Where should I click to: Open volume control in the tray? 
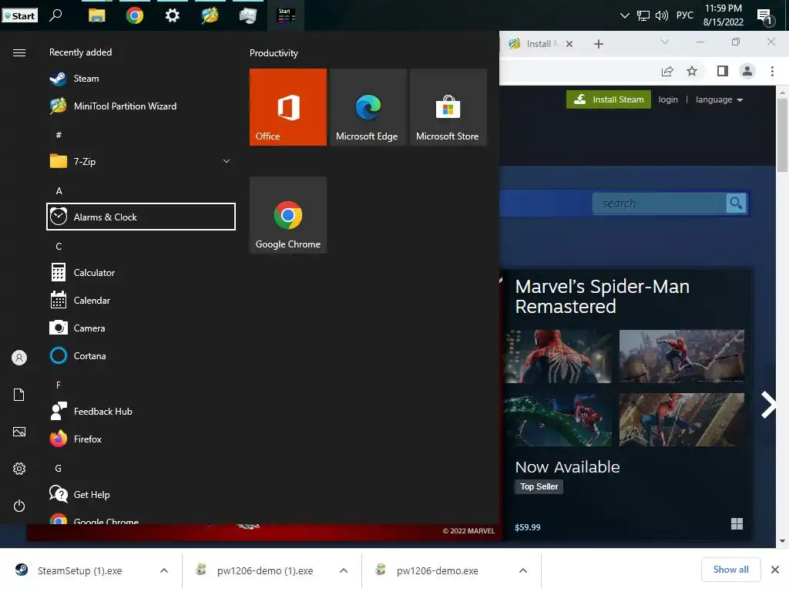[x=662, y=15]
